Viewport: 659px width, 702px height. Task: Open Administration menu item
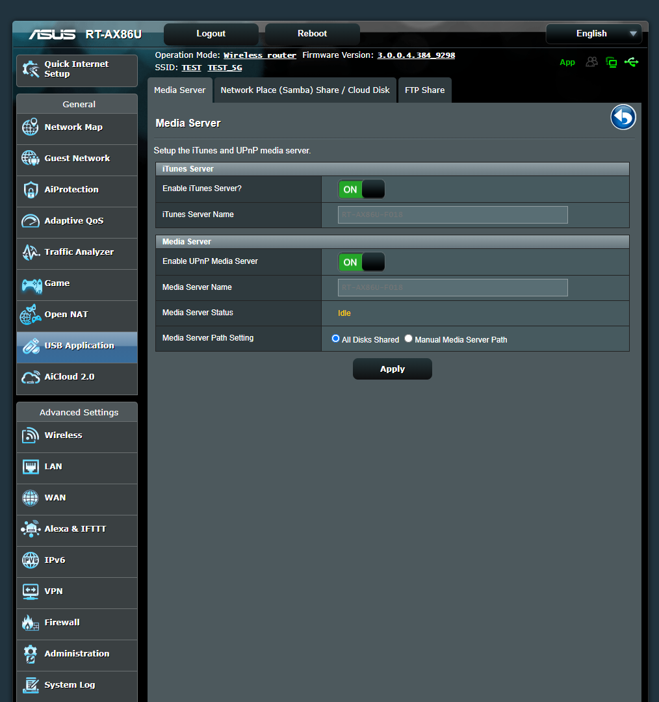(x=77, y=655)
